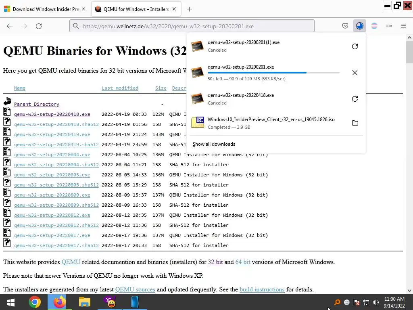Screen dimensions: 413x310
Task: Go back to the previous page
Action: [x=10, y=26]
